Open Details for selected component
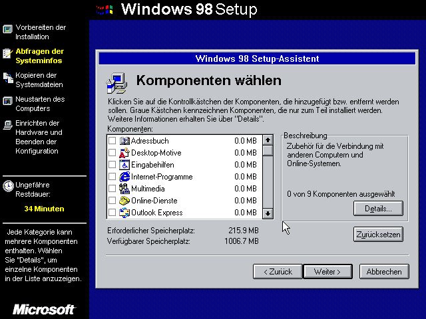Screen dimensions: 426x319 [378, 209]
